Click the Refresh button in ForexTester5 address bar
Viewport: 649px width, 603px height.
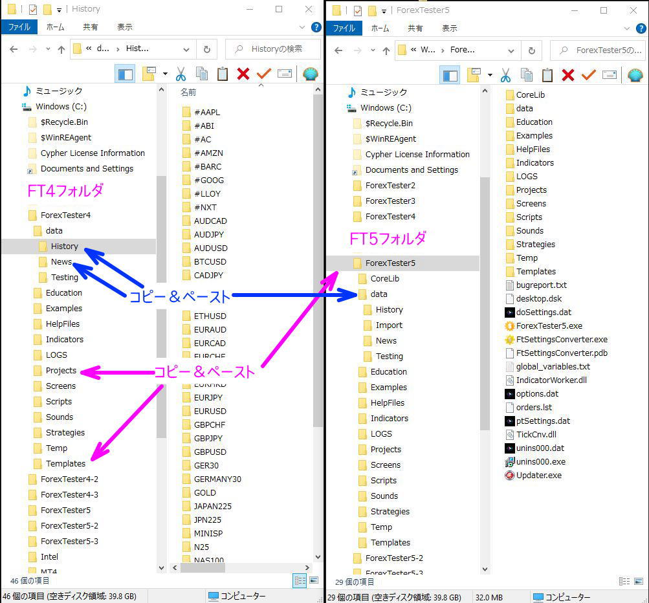coord(531,50)
